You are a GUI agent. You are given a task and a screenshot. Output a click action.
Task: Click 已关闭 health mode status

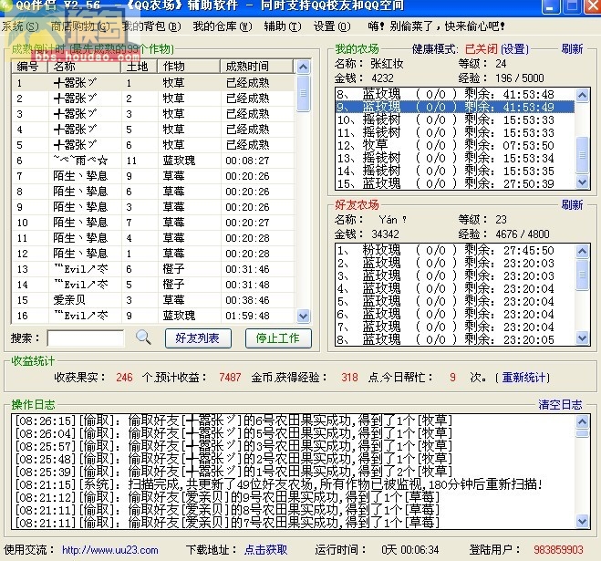click(481, 49)
